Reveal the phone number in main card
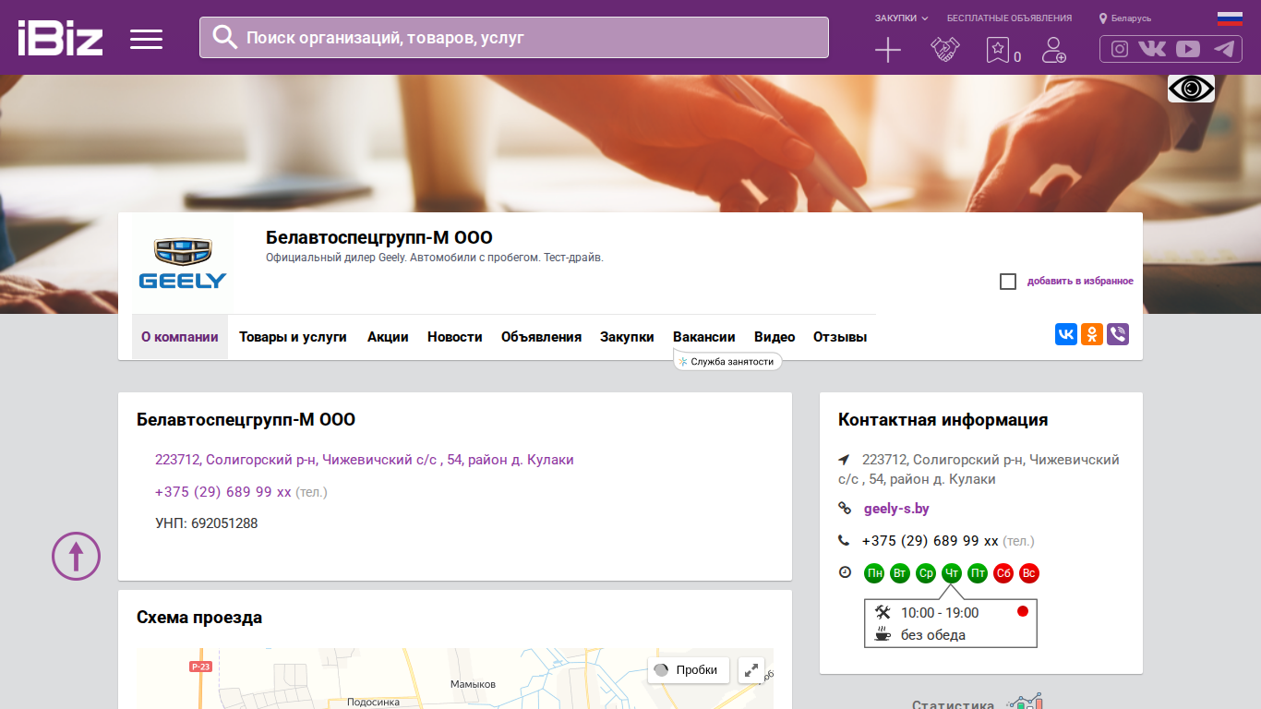 (223, 492)
